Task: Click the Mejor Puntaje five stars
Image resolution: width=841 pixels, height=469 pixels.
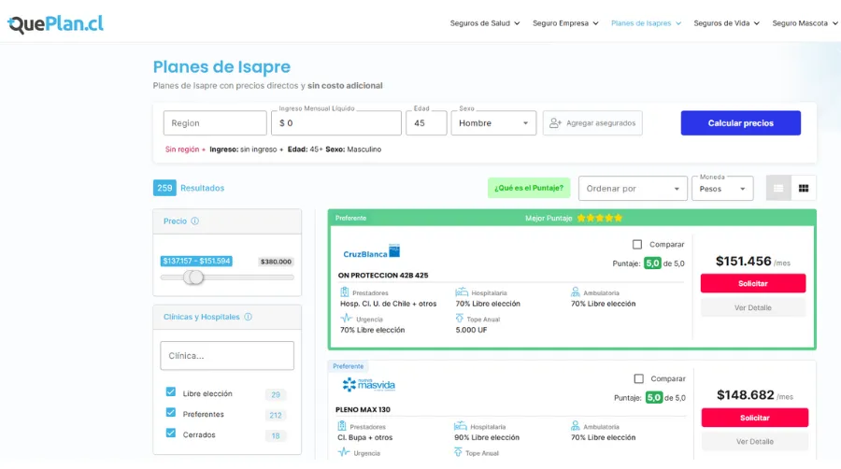Action: 600,219
